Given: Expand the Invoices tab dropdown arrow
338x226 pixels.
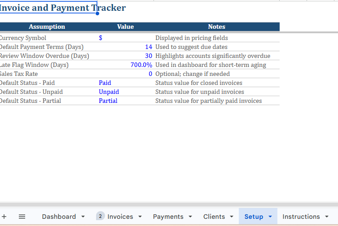Looking at the screenshot, I should point(140,217).
